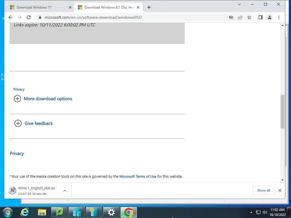The height and width of the screenshot is (218, 291).
Task: Bookmark this tab with the star icon
Action: 249,17
